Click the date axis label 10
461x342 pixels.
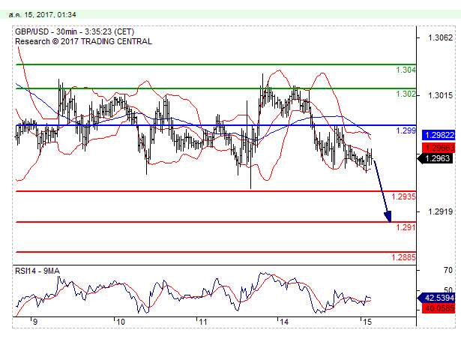(x=121, y=322)
